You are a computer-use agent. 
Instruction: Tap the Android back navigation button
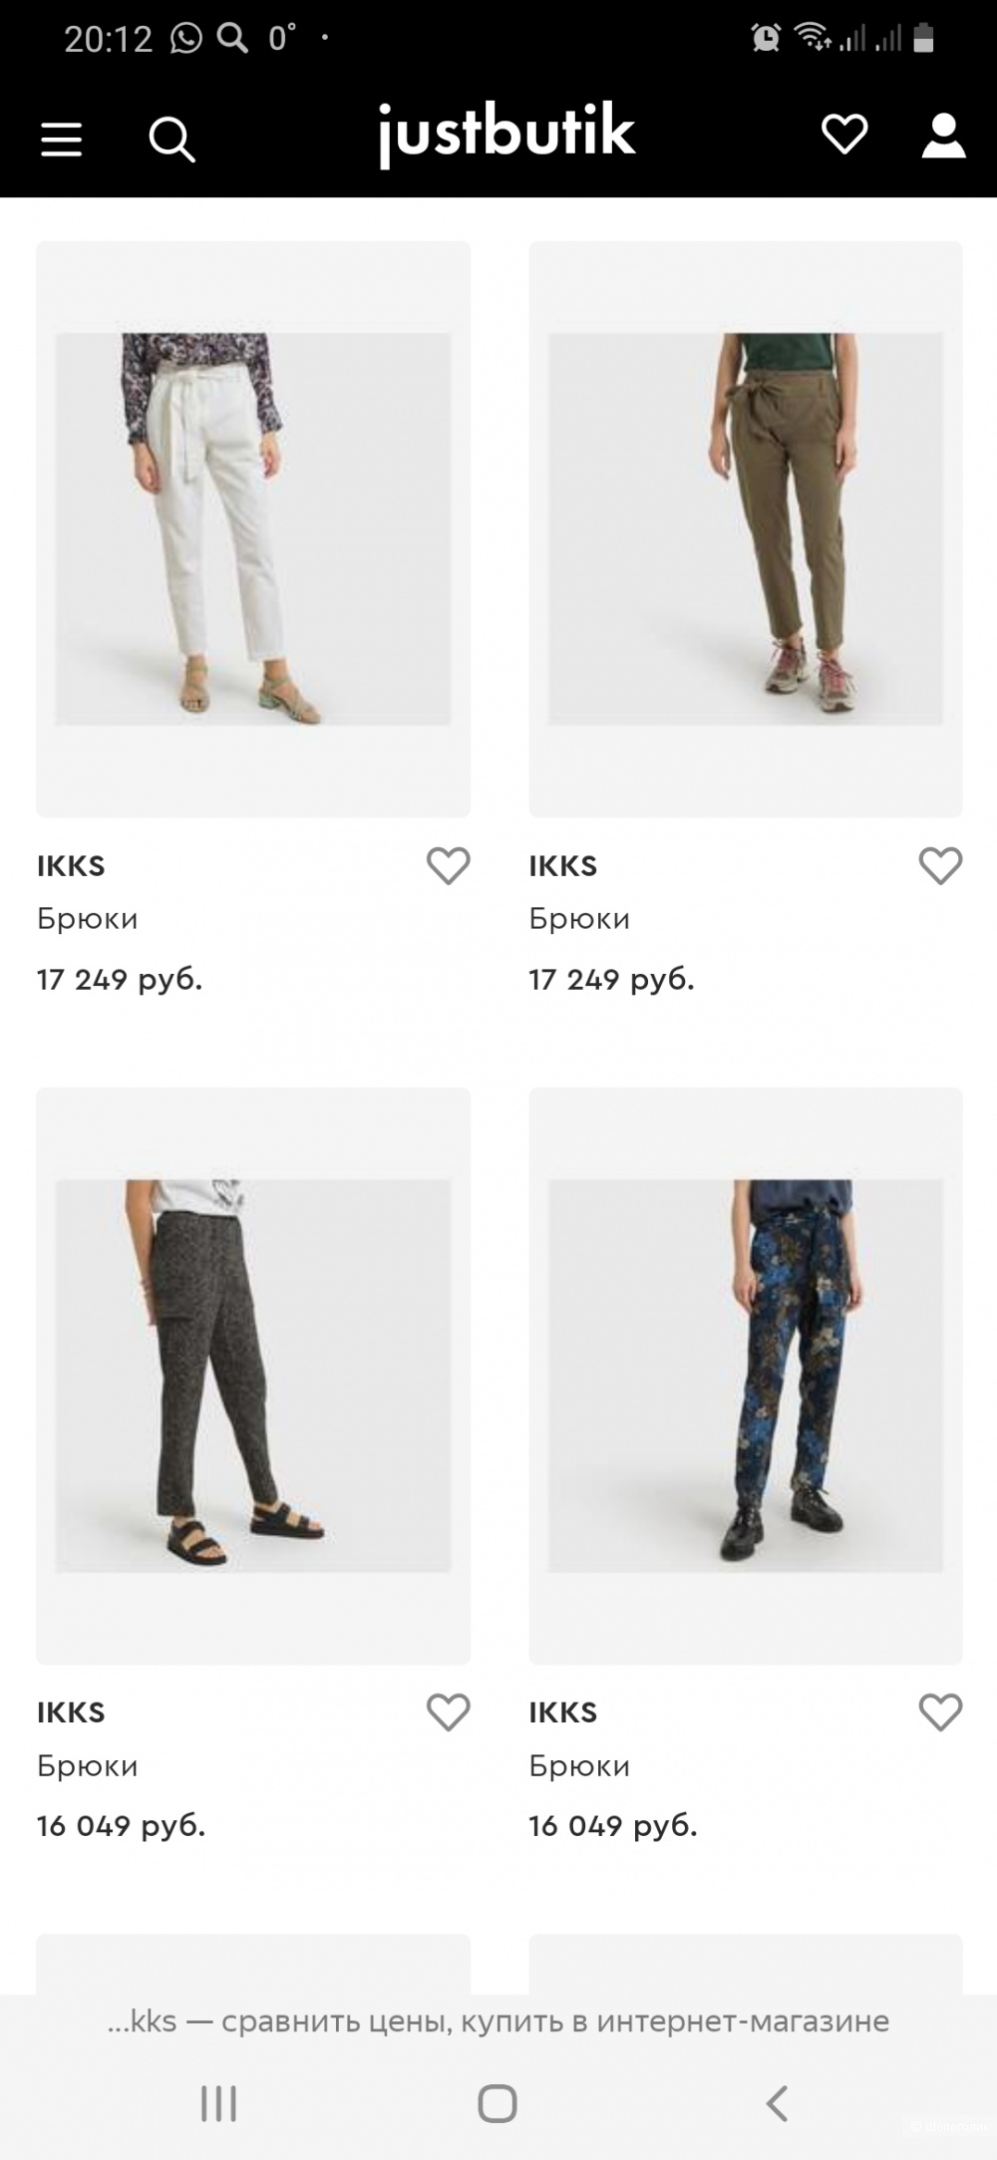[777, 2103]
